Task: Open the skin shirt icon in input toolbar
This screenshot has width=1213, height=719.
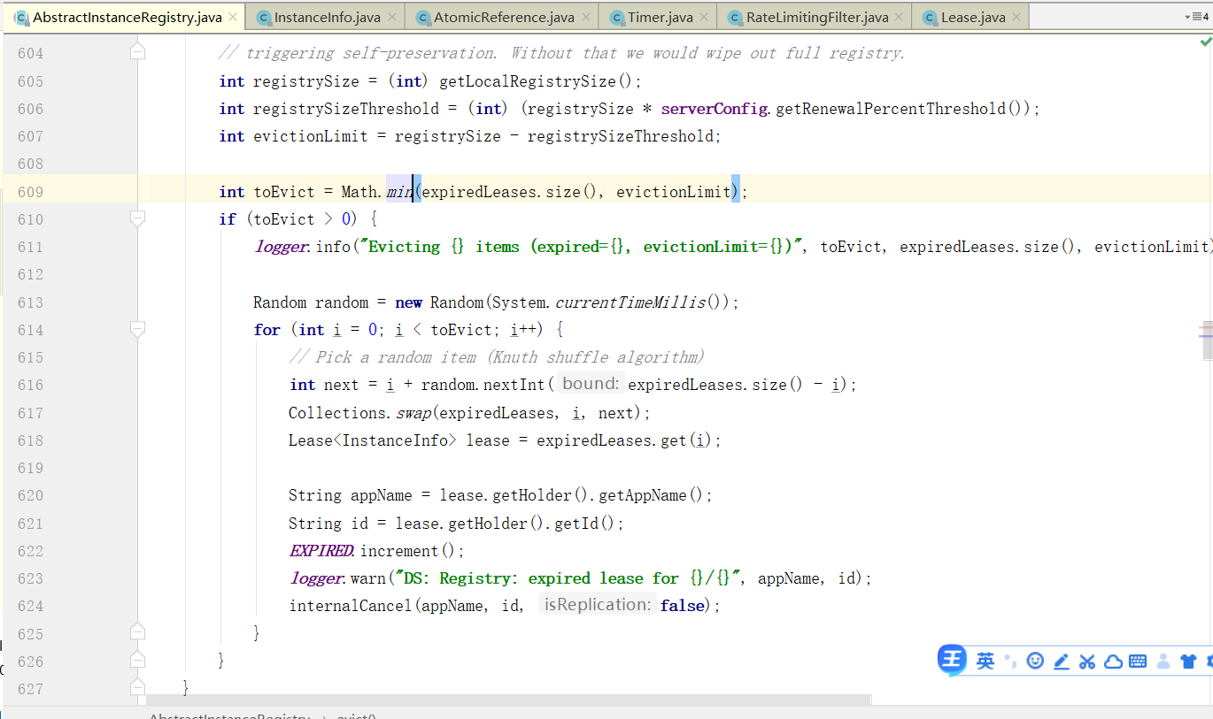Action: [1189, 661]
